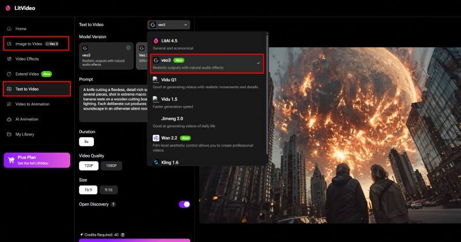Image resolution: width=461 pixels, height=242 pixels.
Task: Click the Extend Video sidebar icon
Action: 9,74
